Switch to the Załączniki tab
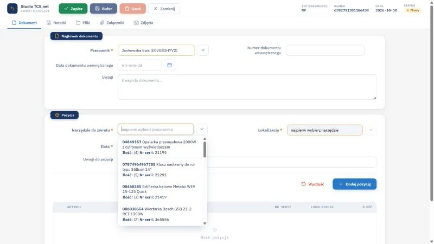Image resolution: width=434 pixels, height=244 pixels. [112, 23]
